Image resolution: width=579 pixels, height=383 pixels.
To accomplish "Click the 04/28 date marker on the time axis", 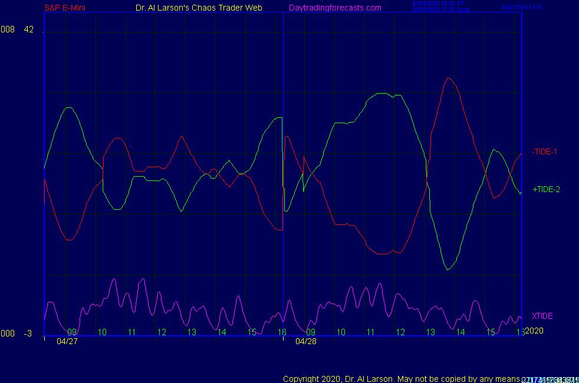I will [306, 341].
